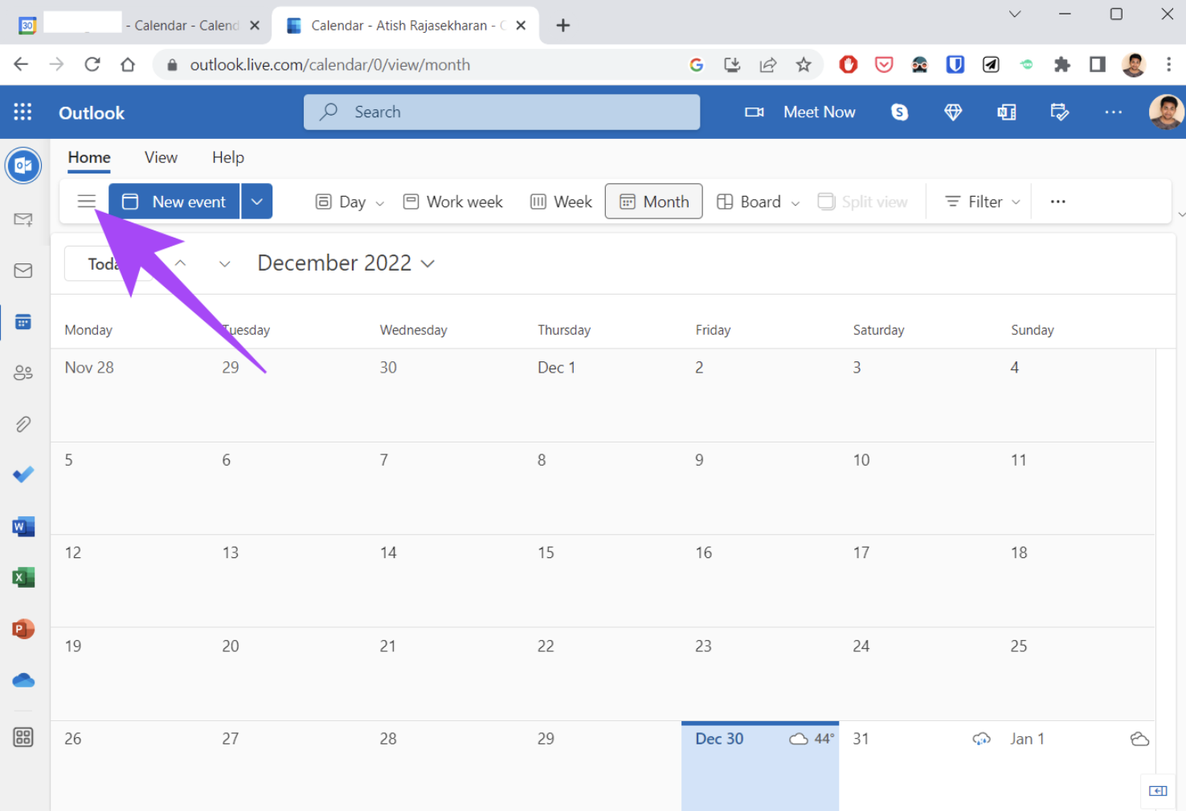The height and width of the screenshot is (811, 1186).
Task: Switch to Work week view
Action: pos(453,202)
